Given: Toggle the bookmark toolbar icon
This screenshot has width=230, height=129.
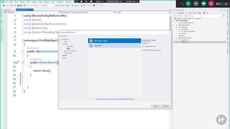Looking at the screenshot, I should 94,6.
